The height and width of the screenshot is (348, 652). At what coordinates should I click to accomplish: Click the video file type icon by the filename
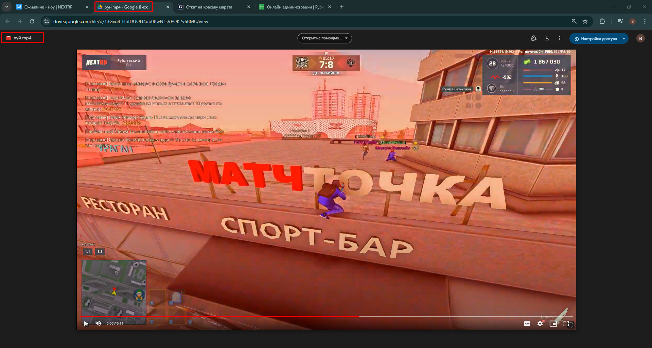[8, 38]
